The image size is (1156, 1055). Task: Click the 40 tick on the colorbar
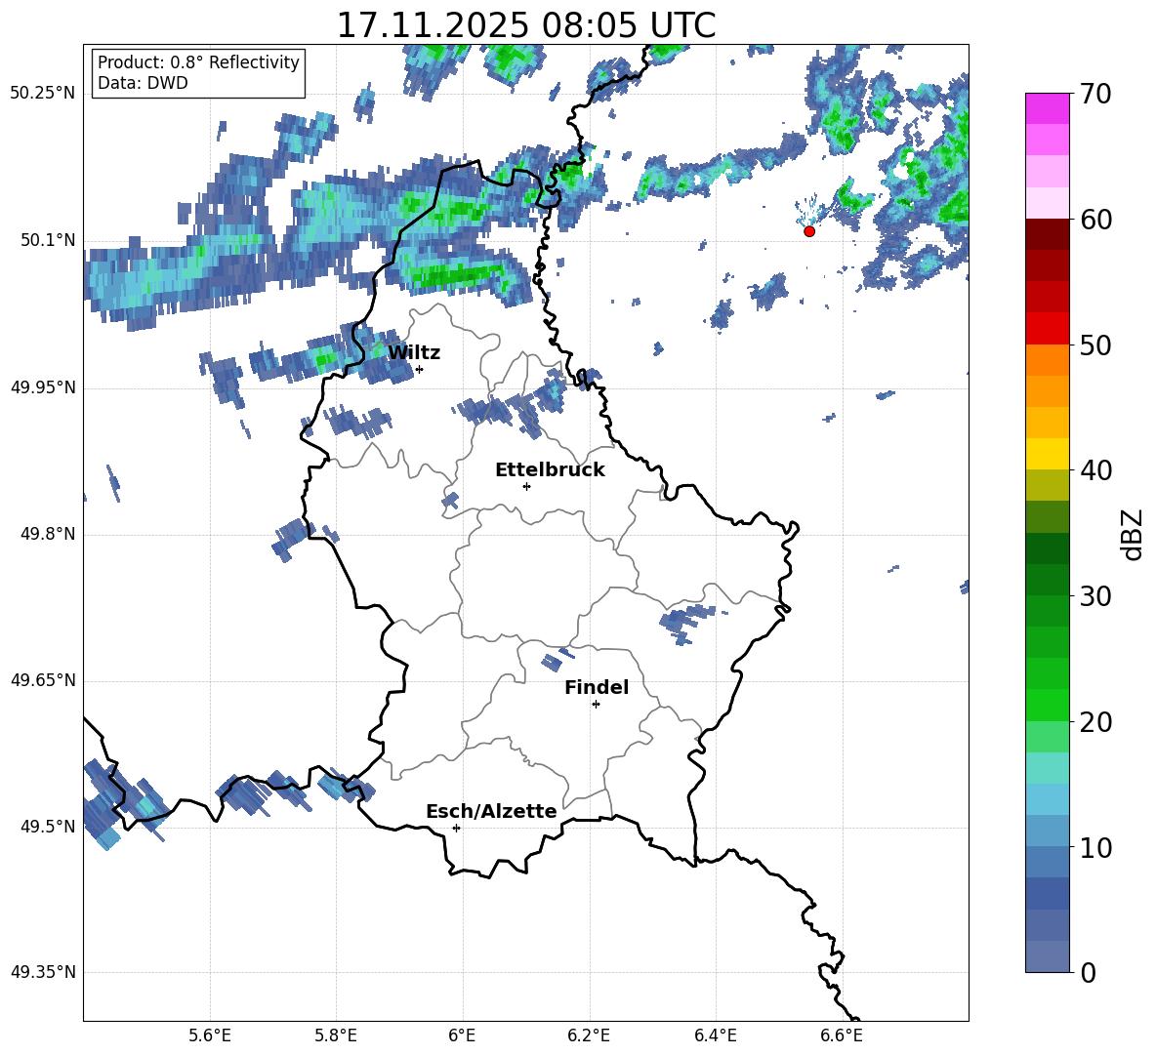[x=1095, y=470]
